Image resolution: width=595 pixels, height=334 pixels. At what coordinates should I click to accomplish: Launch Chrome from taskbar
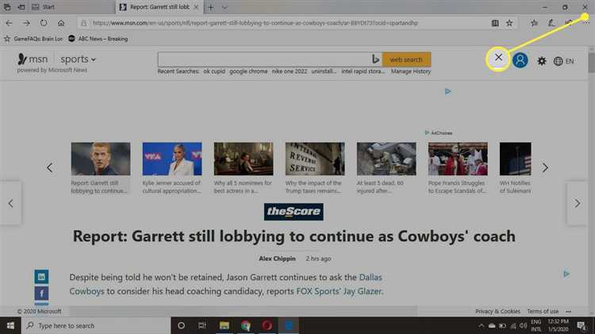[245, 325]
